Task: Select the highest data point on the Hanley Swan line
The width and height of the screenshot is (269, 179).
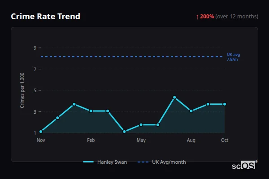Action: pos(174,97)
